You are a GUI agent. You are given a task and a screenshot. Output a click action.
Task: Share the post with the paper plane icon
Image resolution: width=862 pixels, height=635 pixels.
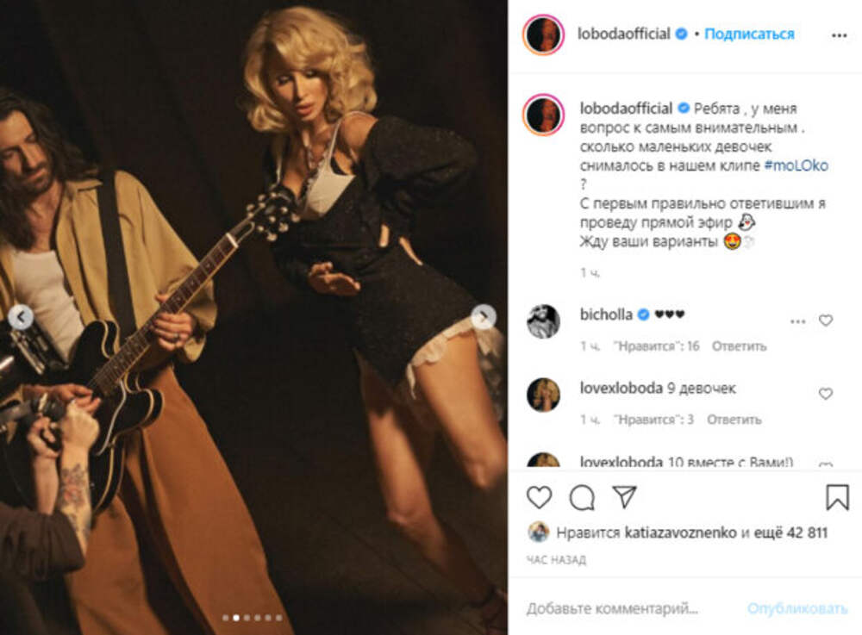tap(624, 497)
